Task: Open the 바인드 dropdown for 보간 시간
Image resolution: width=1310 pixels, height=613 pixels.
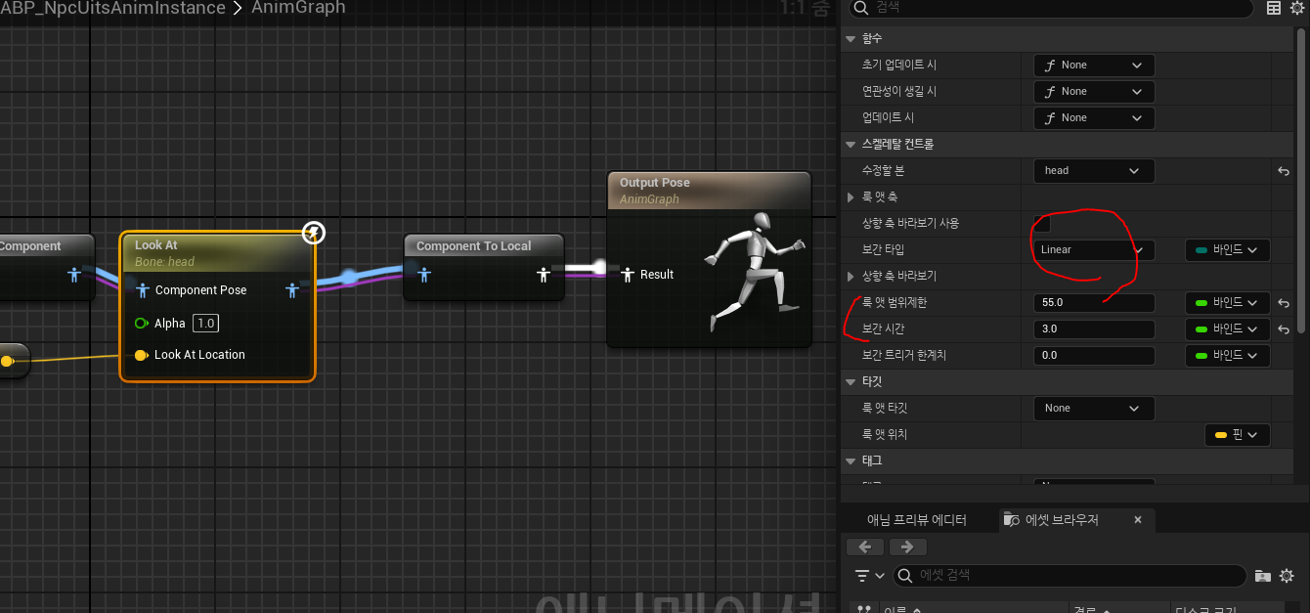Action: pos(1227,328)
